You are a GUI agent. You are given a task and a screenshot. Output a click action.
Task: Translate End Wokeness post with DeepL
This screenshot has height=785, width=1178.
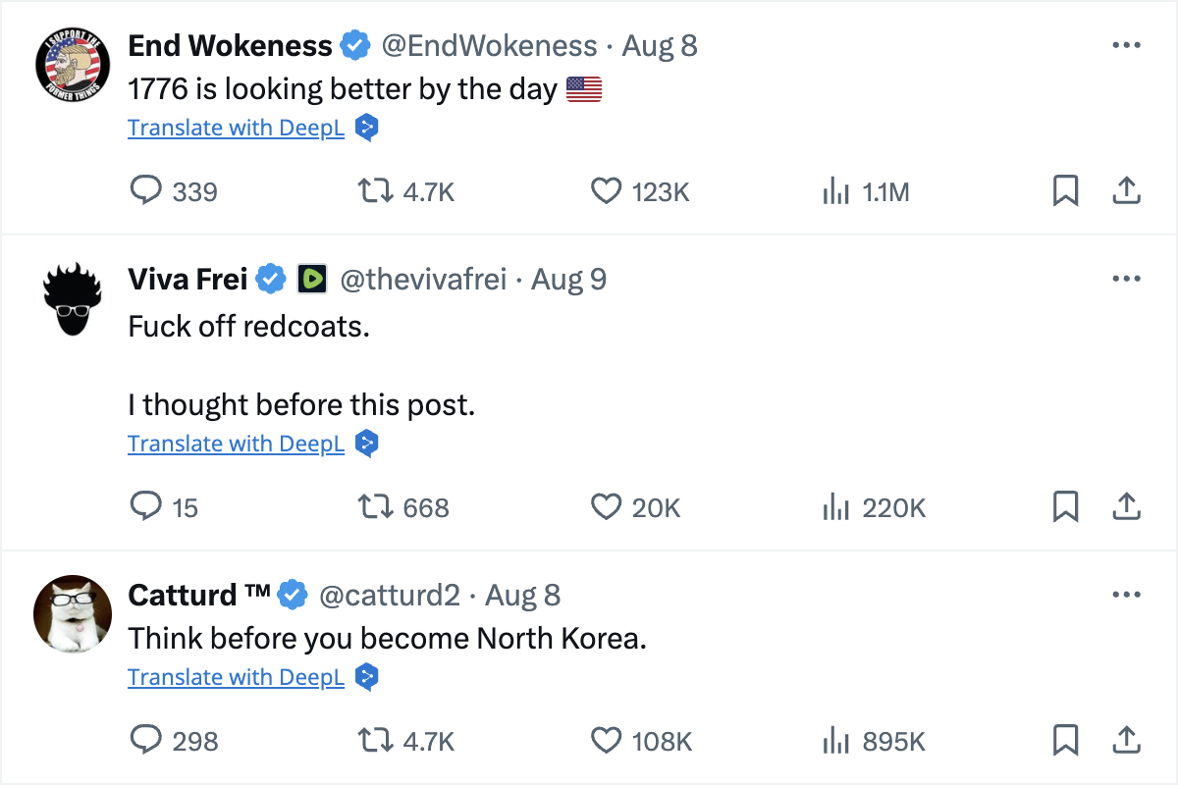236,128
